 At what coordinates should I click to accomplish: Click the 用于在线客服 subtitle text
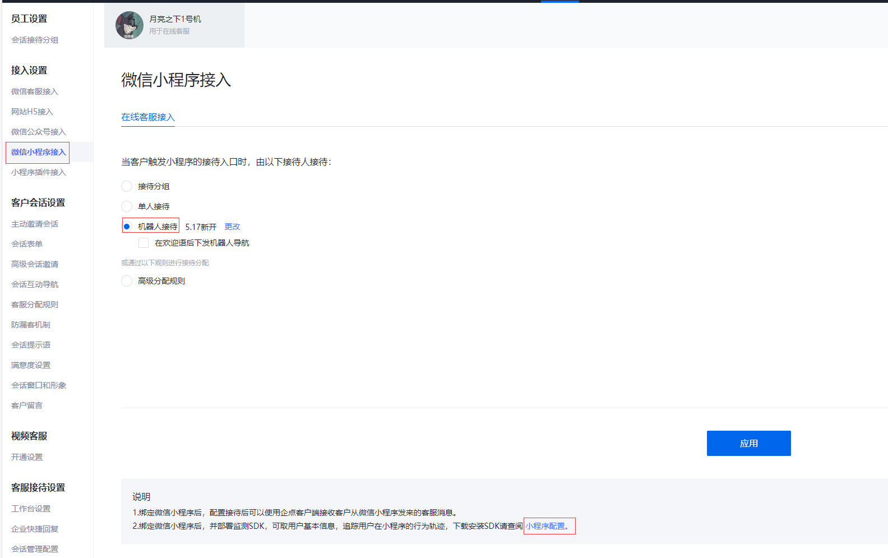169,31
